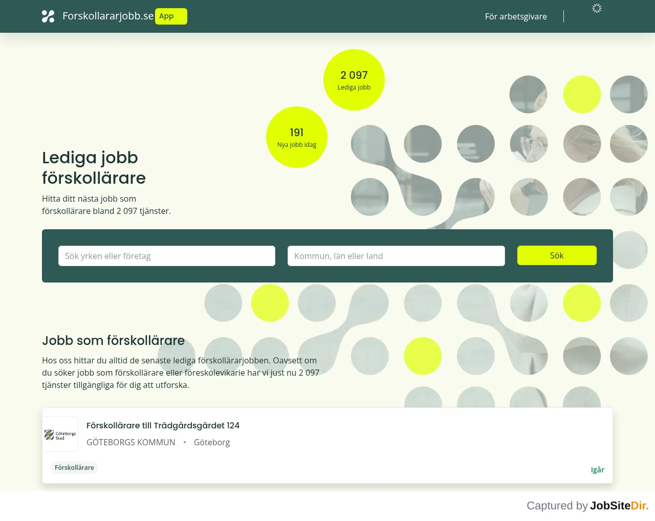Open the Forskollararjobb.se home link
Viewport: 655px width, 521px height.
click(108, 16)
